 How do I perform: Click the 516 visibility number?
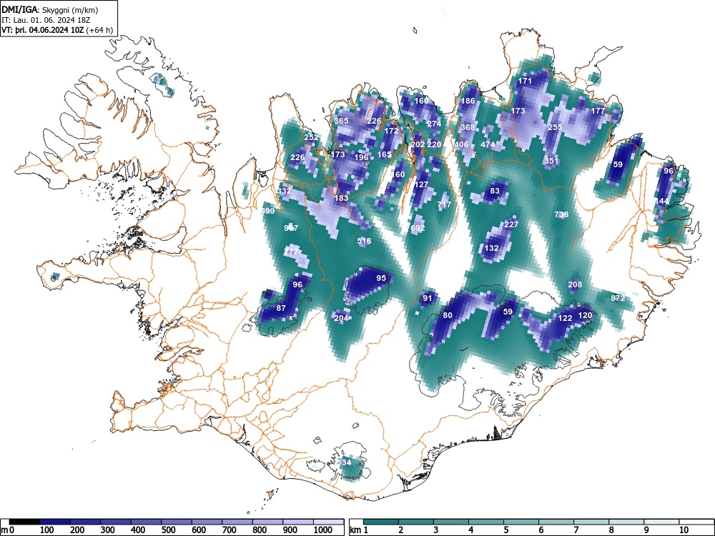click(x=364, y=241)
